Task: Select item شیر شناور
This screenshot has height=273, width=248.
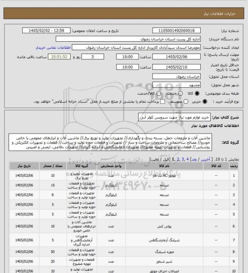Action: tap(164, 262)
